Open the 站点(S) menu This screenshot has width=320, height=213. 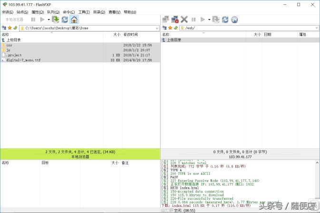tap(22, 12)
